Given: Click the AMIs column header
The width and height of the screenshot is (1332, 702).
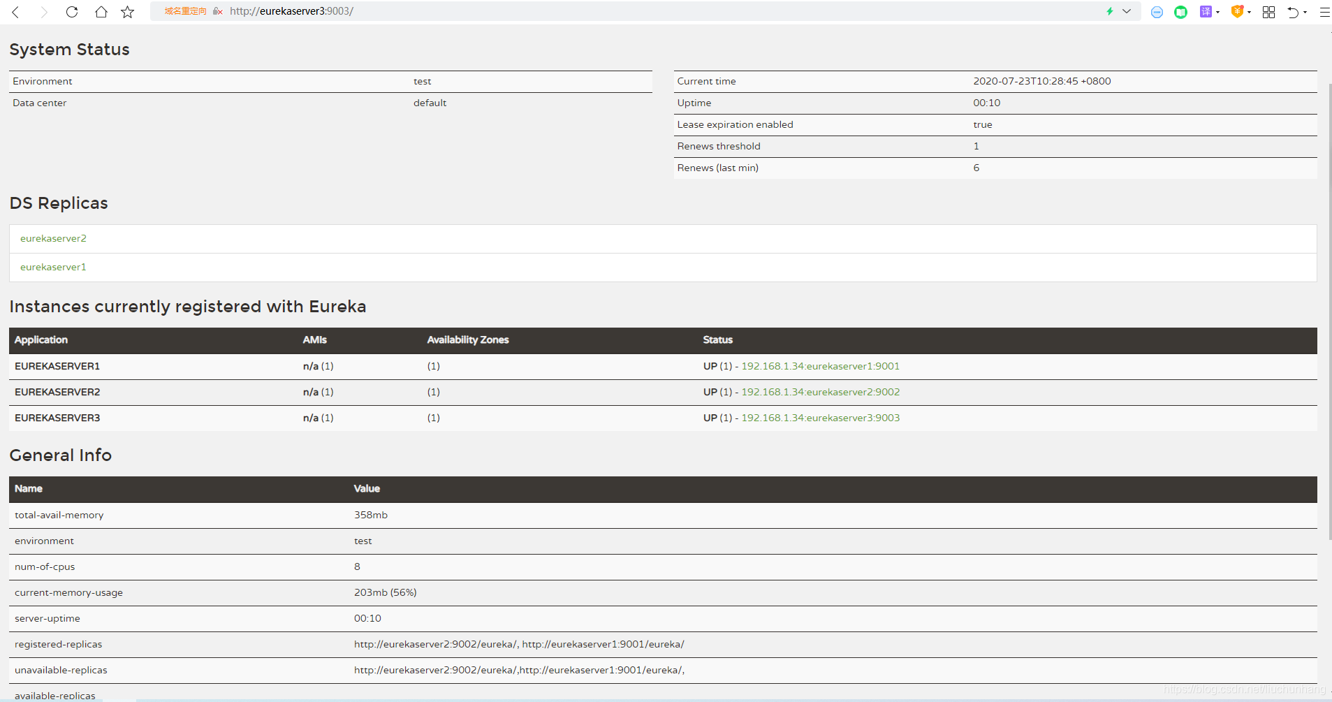Looking at the screenshot, I should 315,339.
